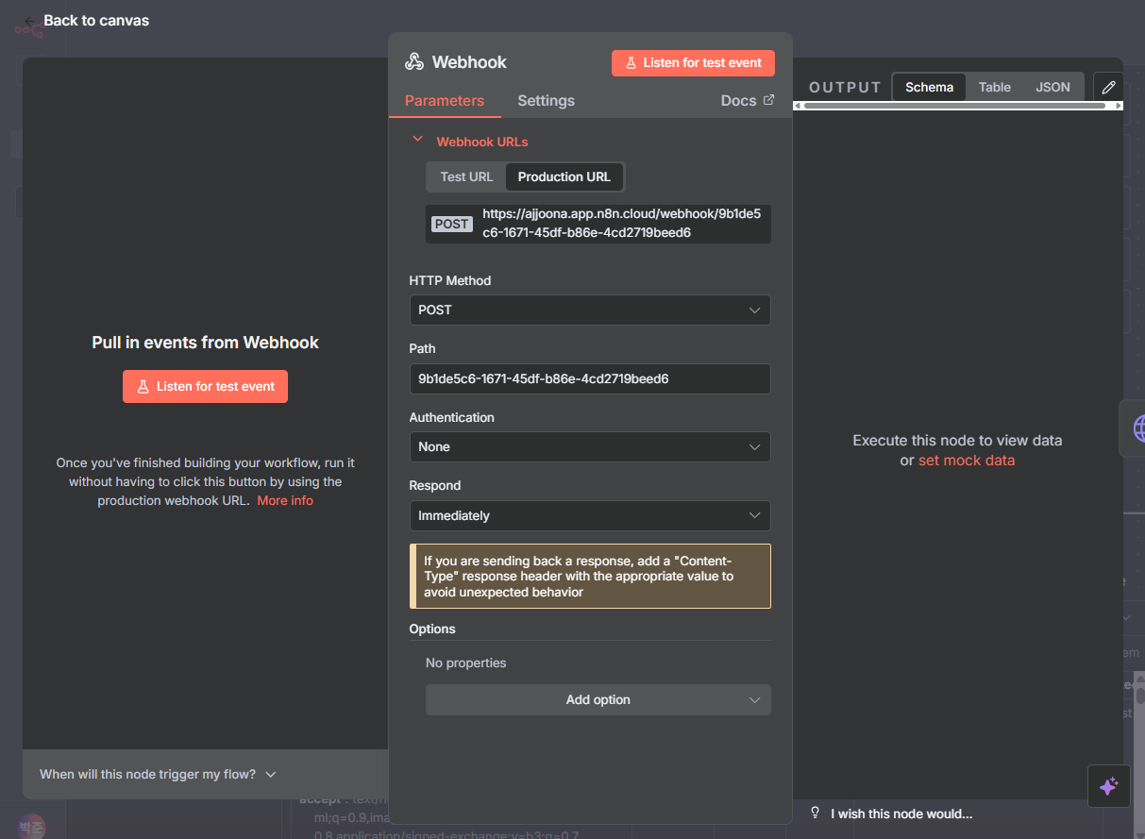1145x839 pixels.
Task: Switch output view to Schema
Action: 929,87
